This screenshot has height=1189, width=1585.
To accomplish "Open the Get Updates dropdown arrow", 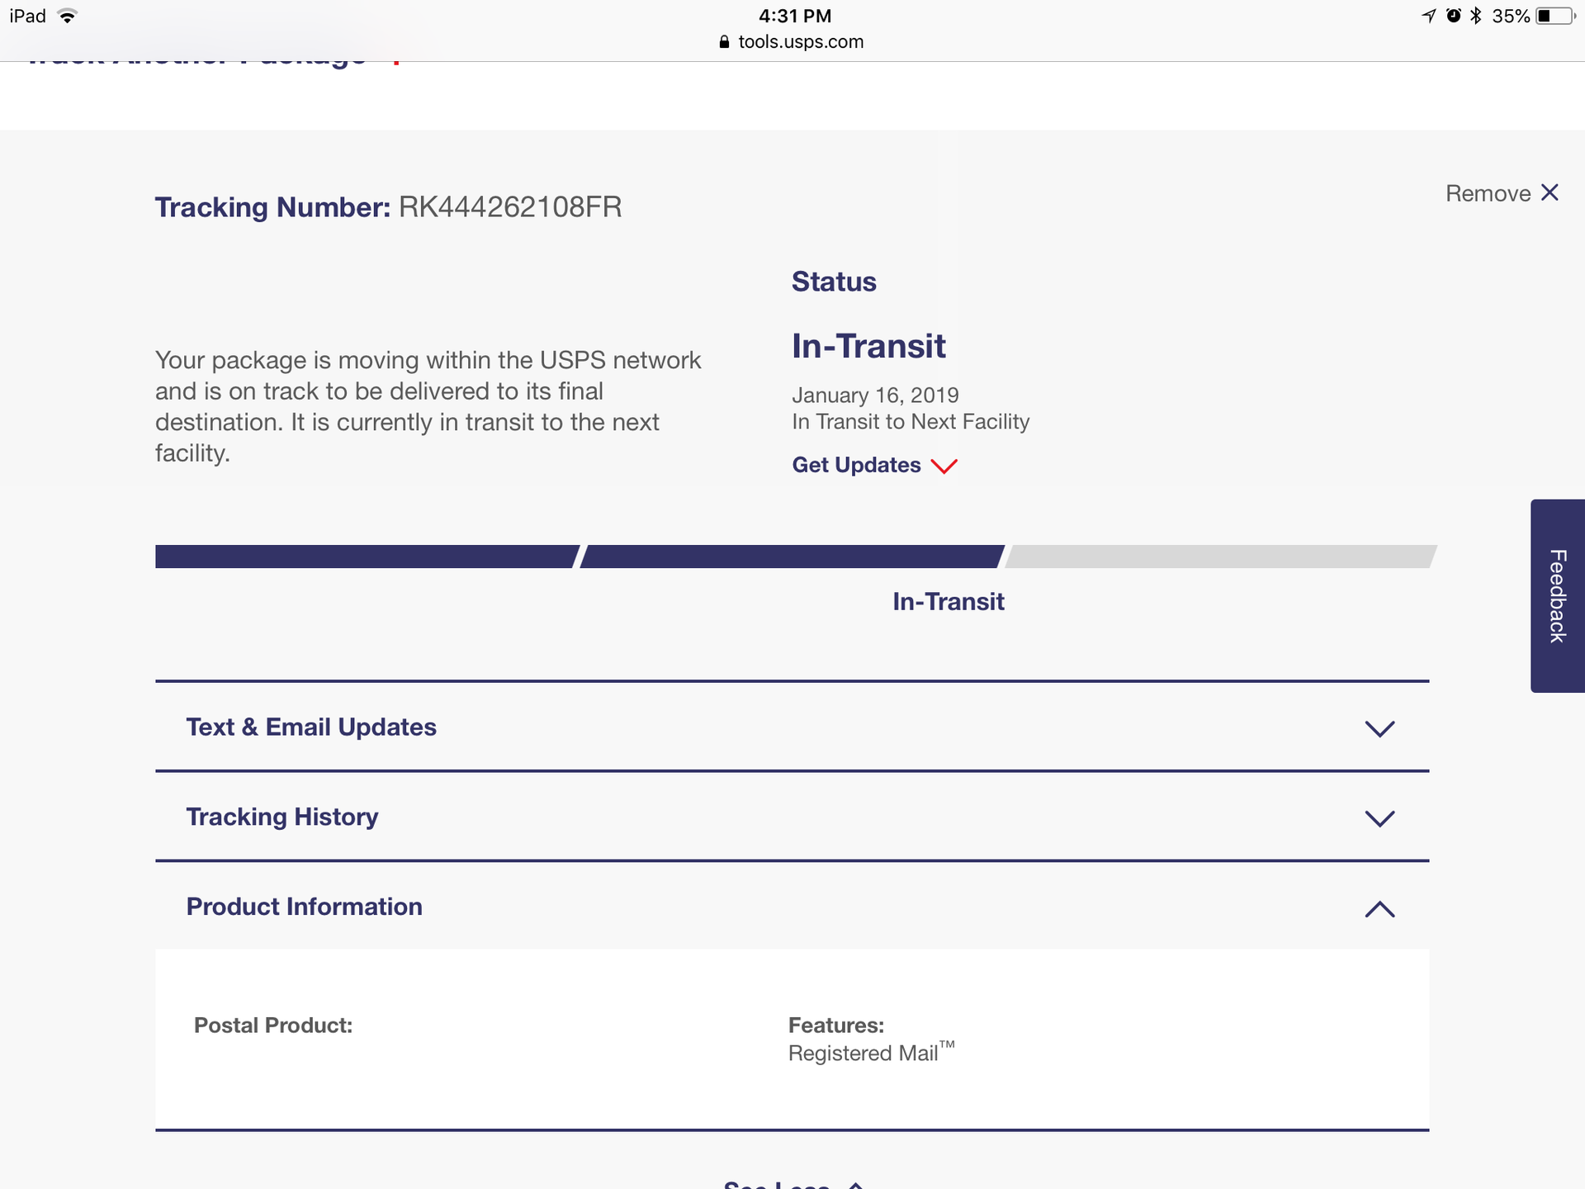I will (944, 467).
